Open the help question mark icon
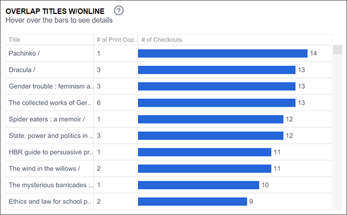Screen dimensions: 347x215 [x=119, y=11]
